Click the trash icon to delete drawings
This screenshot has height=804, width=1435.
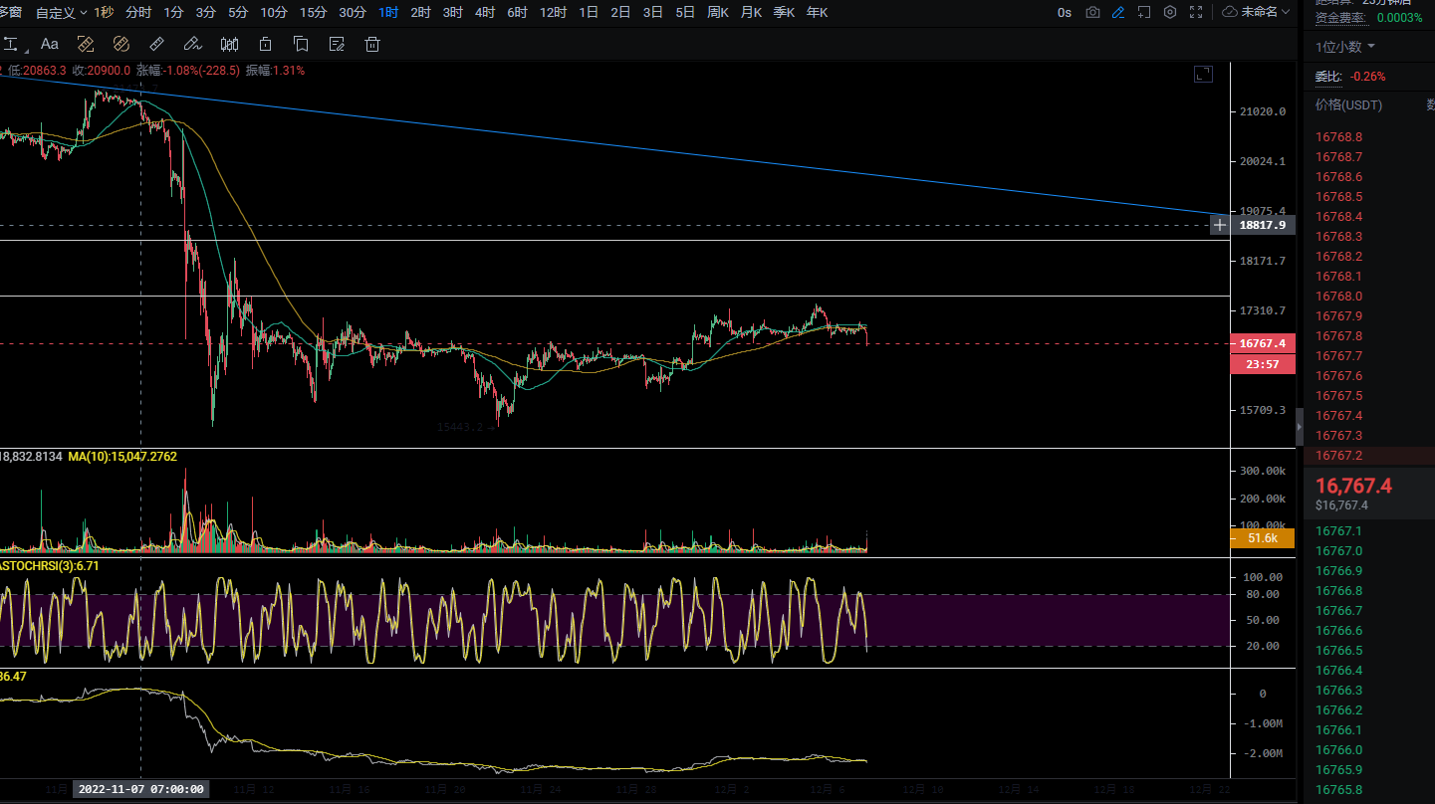[x=372, y=44]
